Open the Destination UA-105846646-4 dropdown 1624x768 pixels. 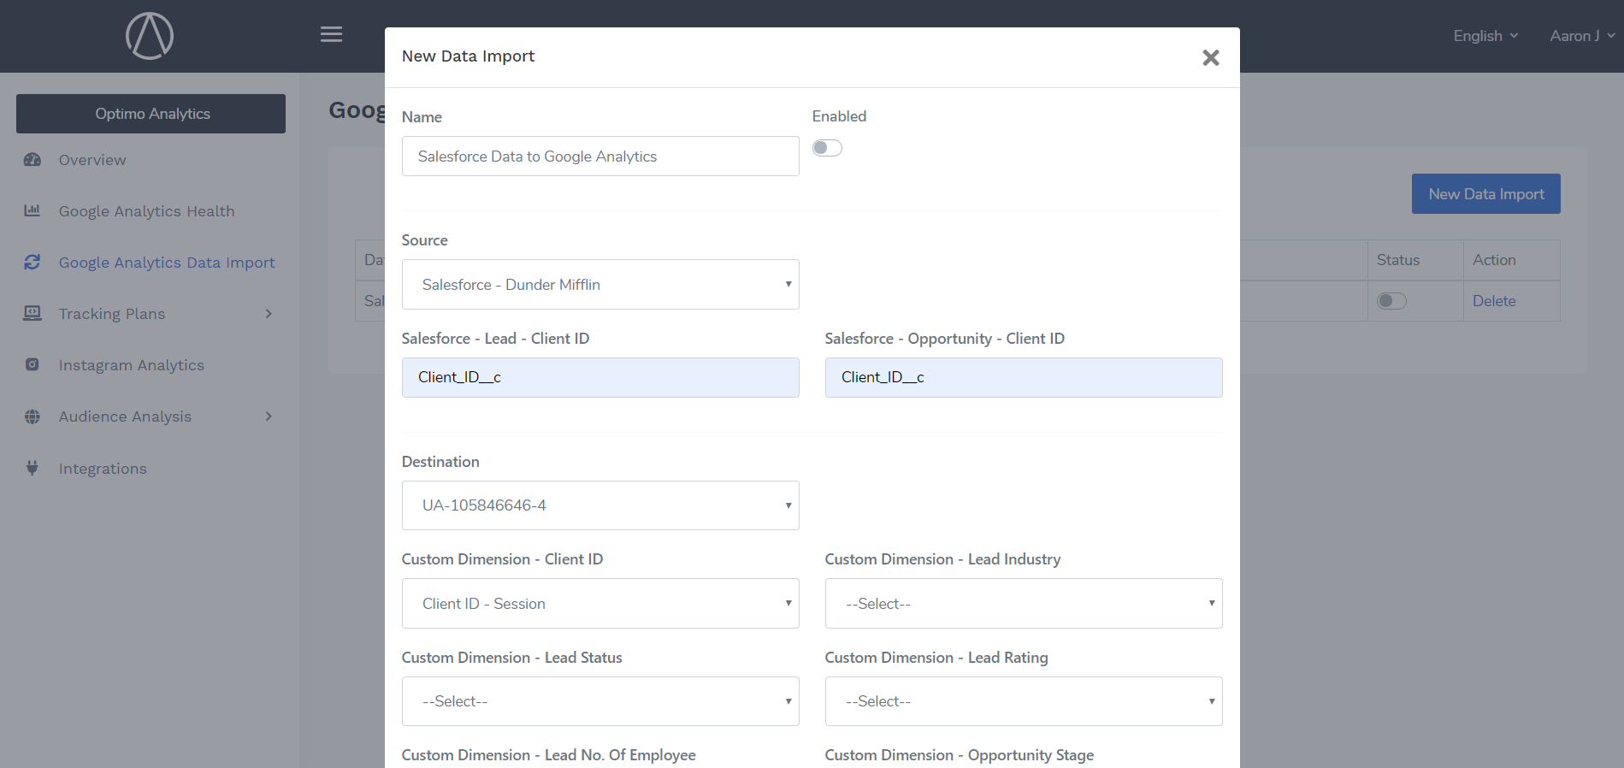coord(600,505)
